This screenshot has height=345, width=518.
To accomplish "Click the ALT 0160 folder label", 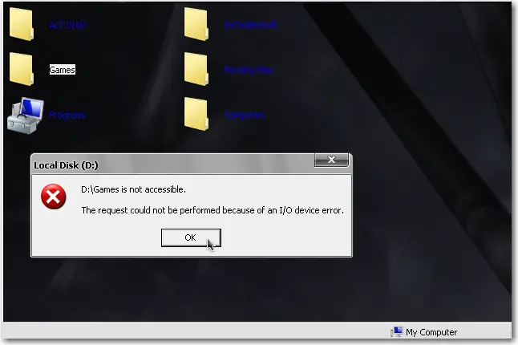I will (x=67, y=25).
